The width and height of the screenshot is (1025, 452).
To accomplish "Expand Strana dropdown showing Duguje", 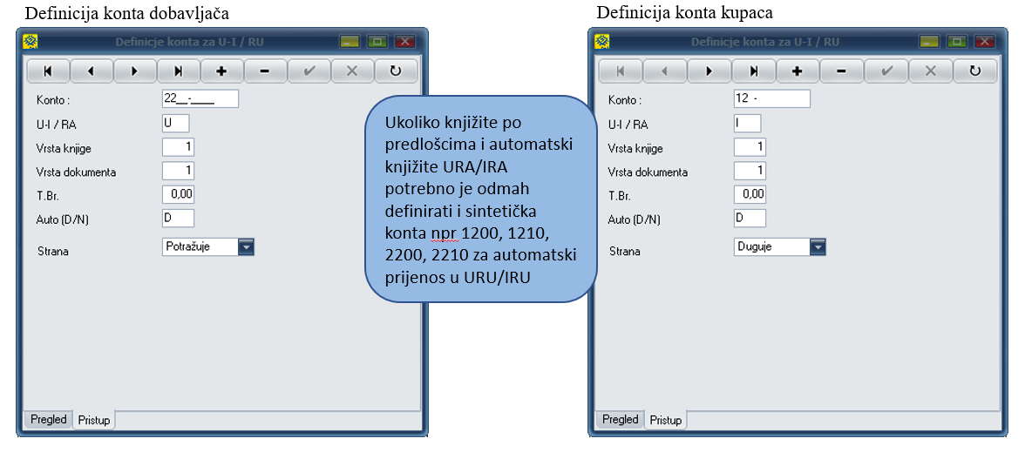I will (x=818, y=247).
